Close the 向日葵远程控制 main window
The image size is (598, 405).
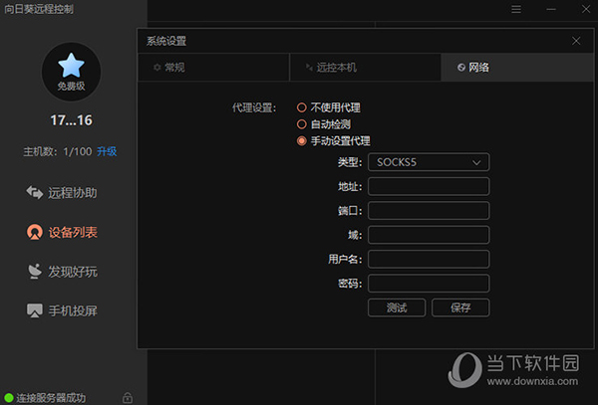tap(586, 9)
